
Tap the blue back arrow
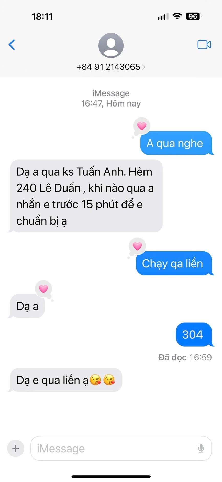coord(12,45)
